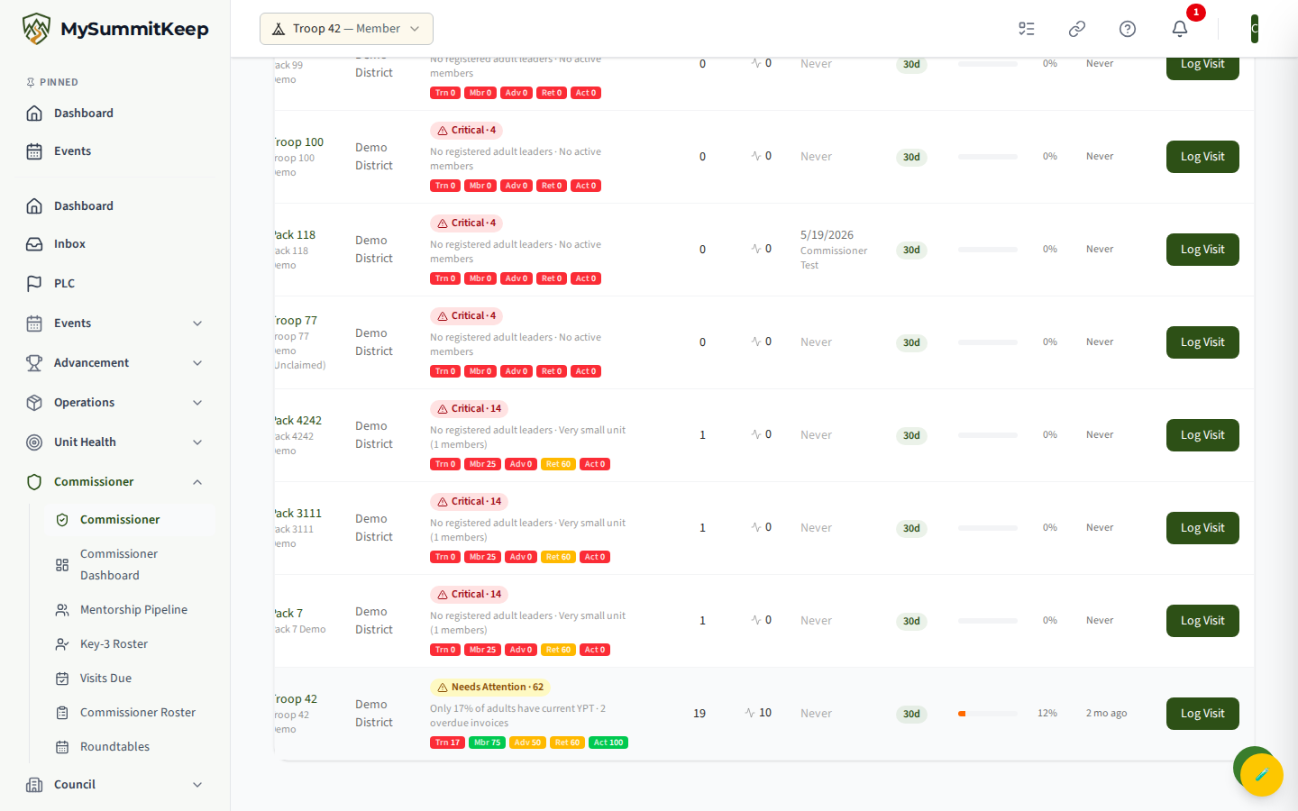Click the warning icon in Needs Attention badge
This screenshot has height=811, width=1298.
443,688
